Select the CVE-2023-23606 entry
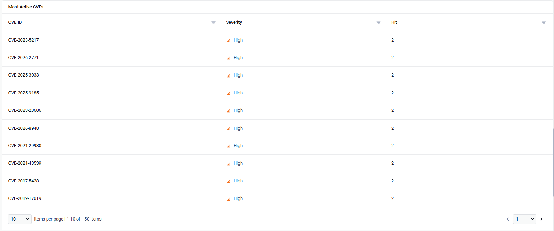Image resolution: width=554 pixels, height=231 pixels. coord(25,110)
